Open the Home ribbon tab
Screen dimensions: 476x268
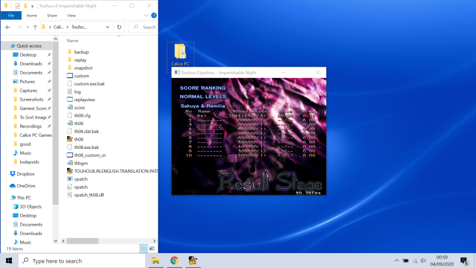32,15
